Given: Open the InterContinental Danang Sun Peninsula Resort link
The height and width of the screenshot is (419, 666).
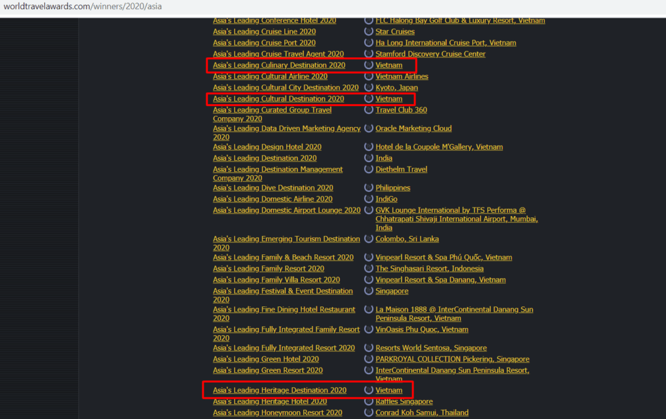Looking at the screenshot, I should [x=453, y=374].
